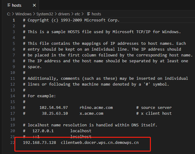Open the etc breadcrumb folder
This screenshot has height=154, width=195.
pyautogui.click(x=77, y=14)
